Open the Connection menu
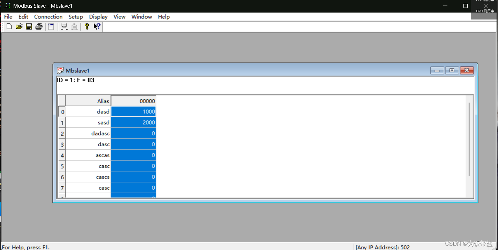This screenshot has width=498, height=250. click(48, 17)
